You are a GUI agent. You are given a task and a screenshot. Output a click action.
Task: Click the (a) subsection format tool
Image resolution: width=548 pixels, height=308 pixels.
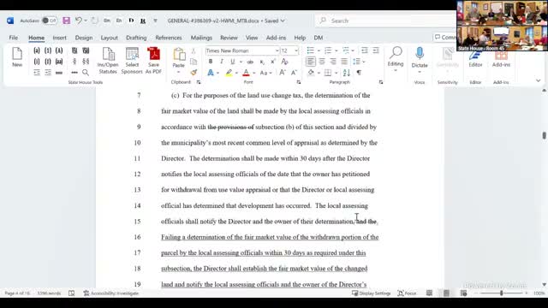click(37, 50)
